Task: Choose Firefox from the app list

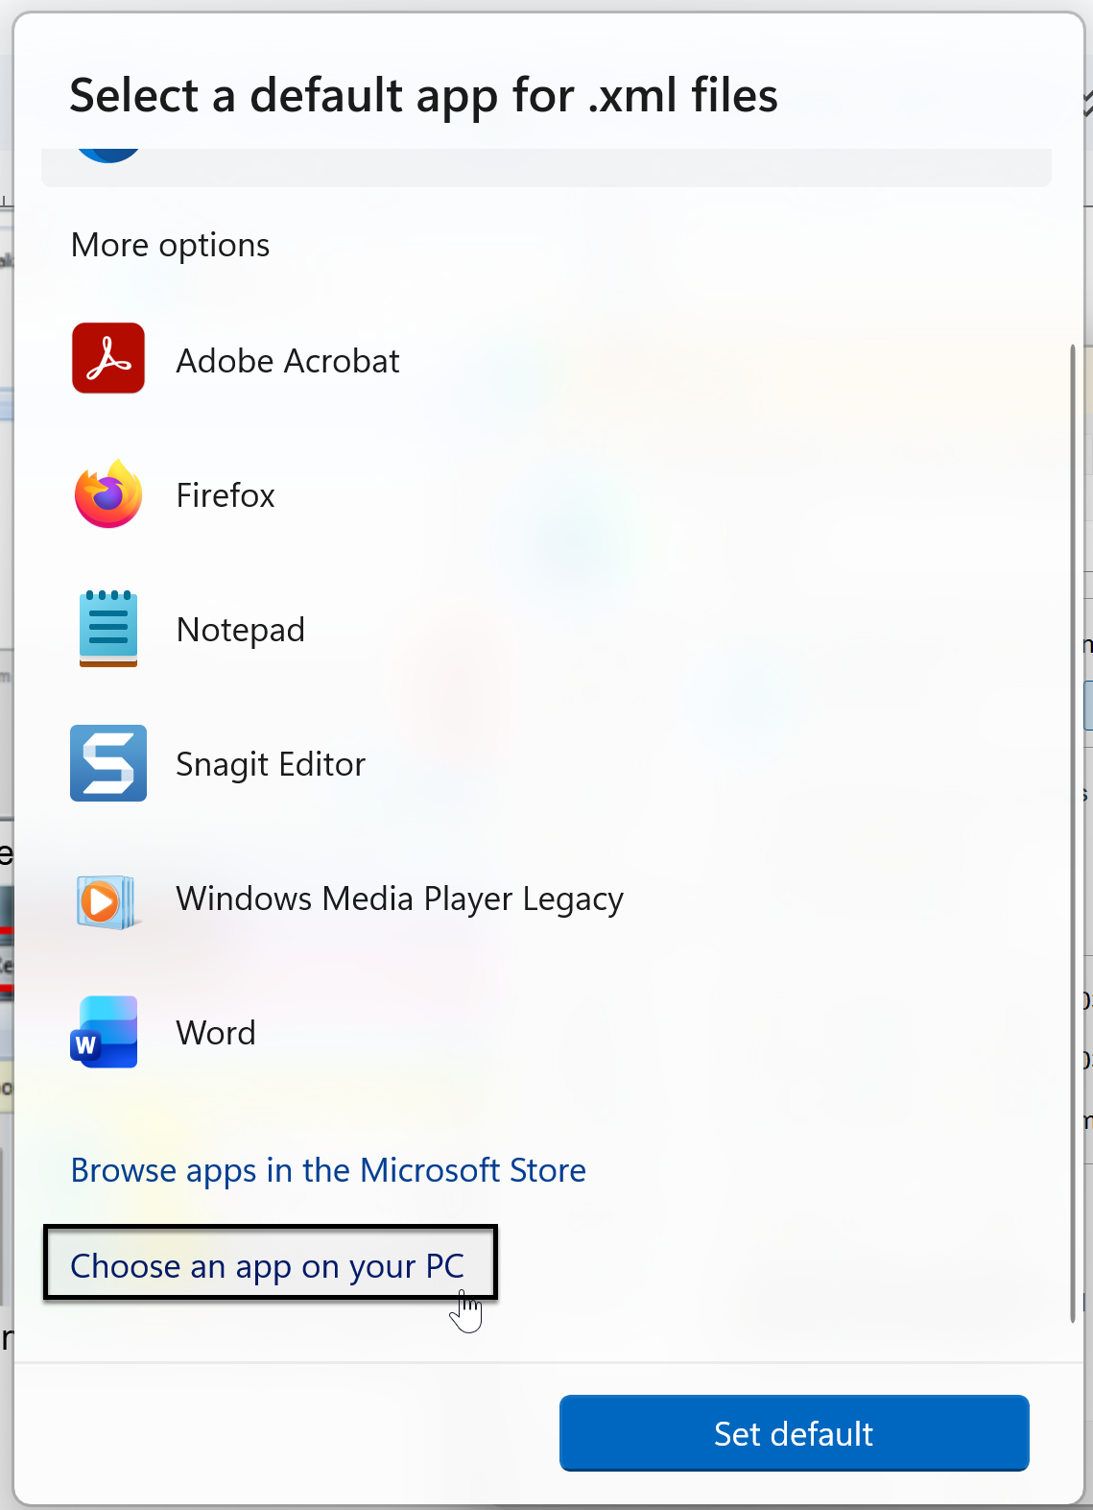Action: coord(226,495)
